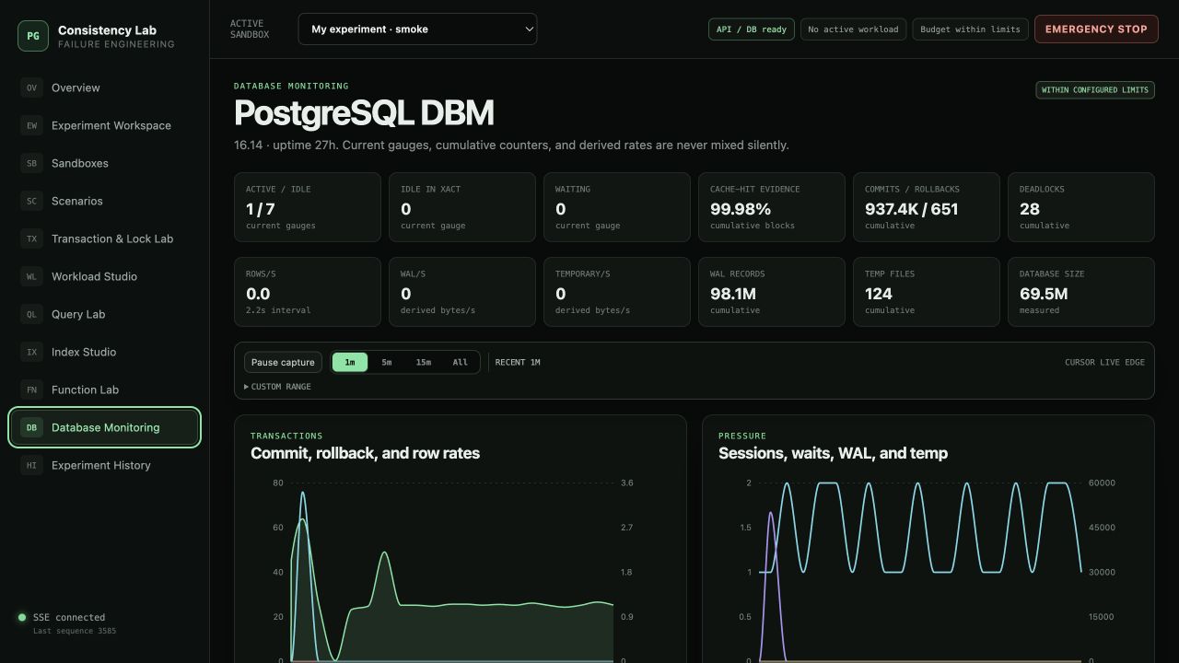Open Query Lab from the sidebar
The width and height of the screenshot is (1179, 663).
104,314
